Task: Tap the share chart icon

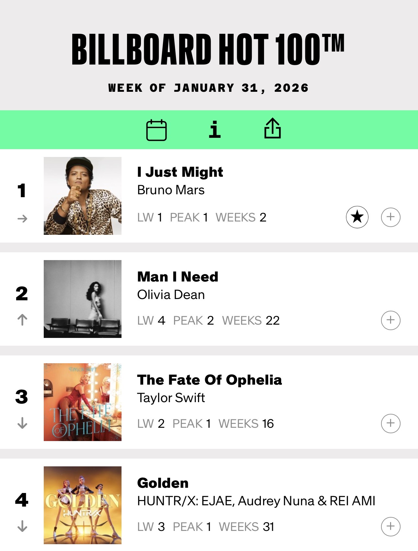Action: point(273,128)
